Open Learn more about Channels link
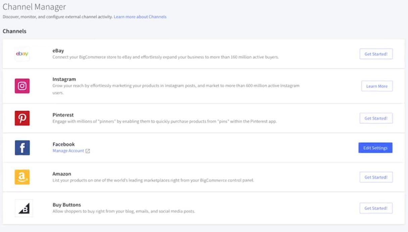Viewport: 408px width, 232px height. point(140,16)
